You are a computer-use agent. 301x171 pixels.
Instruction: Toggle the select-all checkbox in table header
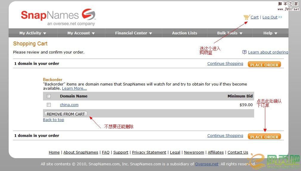49,96
